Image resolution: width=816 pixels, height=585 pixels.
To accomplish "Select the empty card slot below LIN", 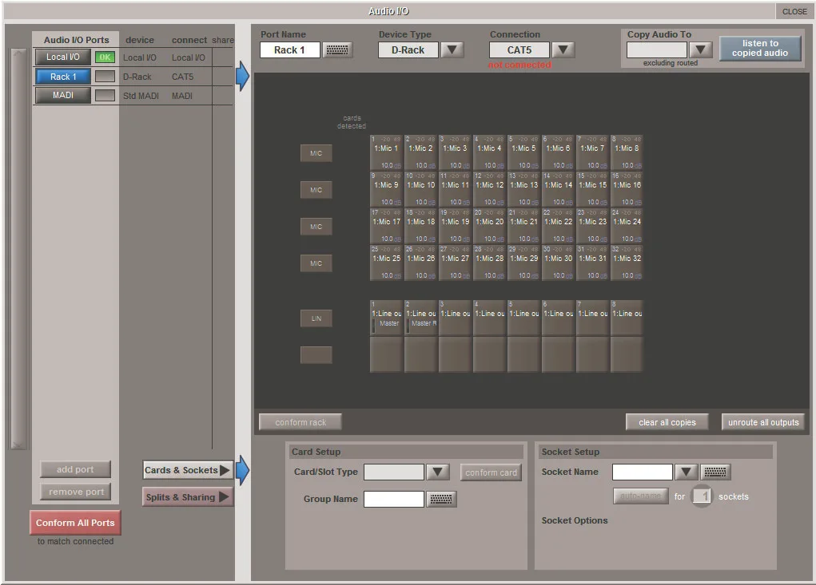I will click(x=316, y=355).
